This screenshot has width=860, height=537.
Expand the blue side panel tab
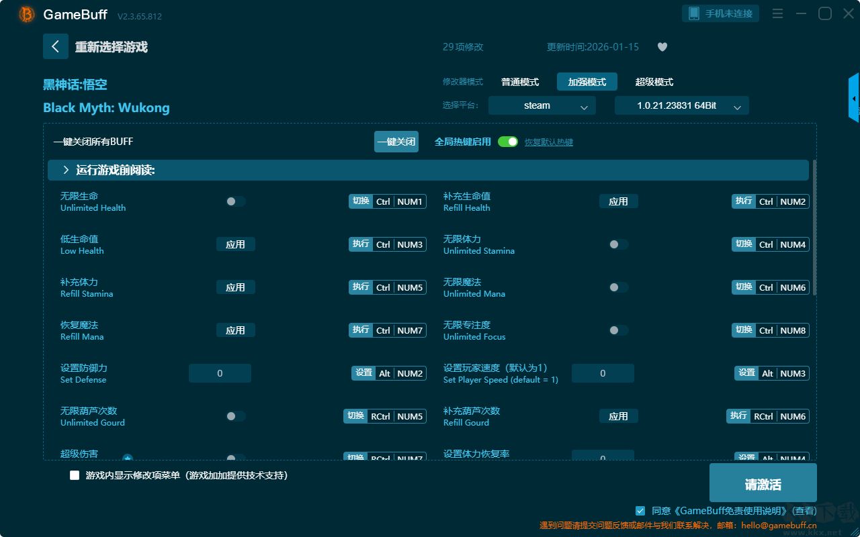[854, 98]
